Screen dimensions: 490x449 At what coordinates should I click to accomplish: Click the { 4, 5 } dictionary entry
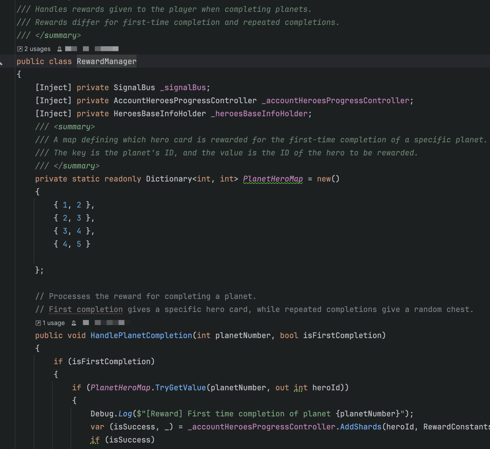pyautogui.click(x=72, y=244)
